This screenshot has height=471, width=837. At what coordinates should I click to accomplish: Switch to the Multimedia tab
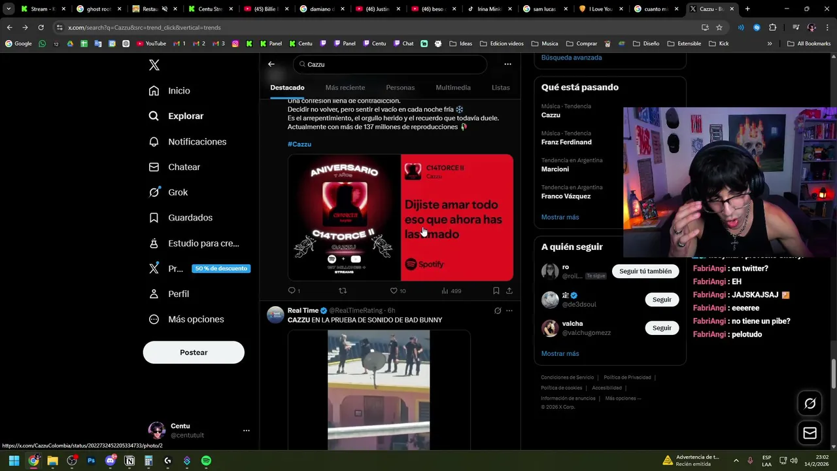pos(453,88)
